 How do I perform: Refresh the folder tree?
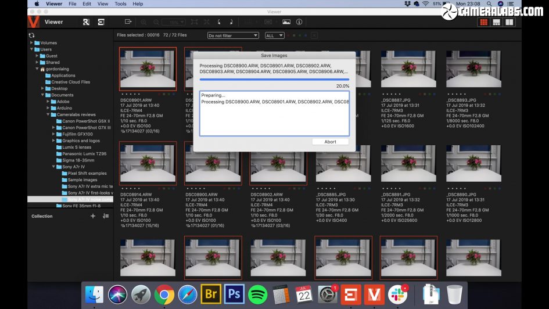tap(31, 35)
